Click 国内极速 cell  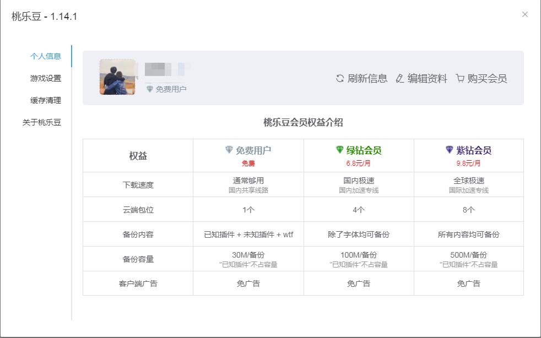tap(359, 181)
